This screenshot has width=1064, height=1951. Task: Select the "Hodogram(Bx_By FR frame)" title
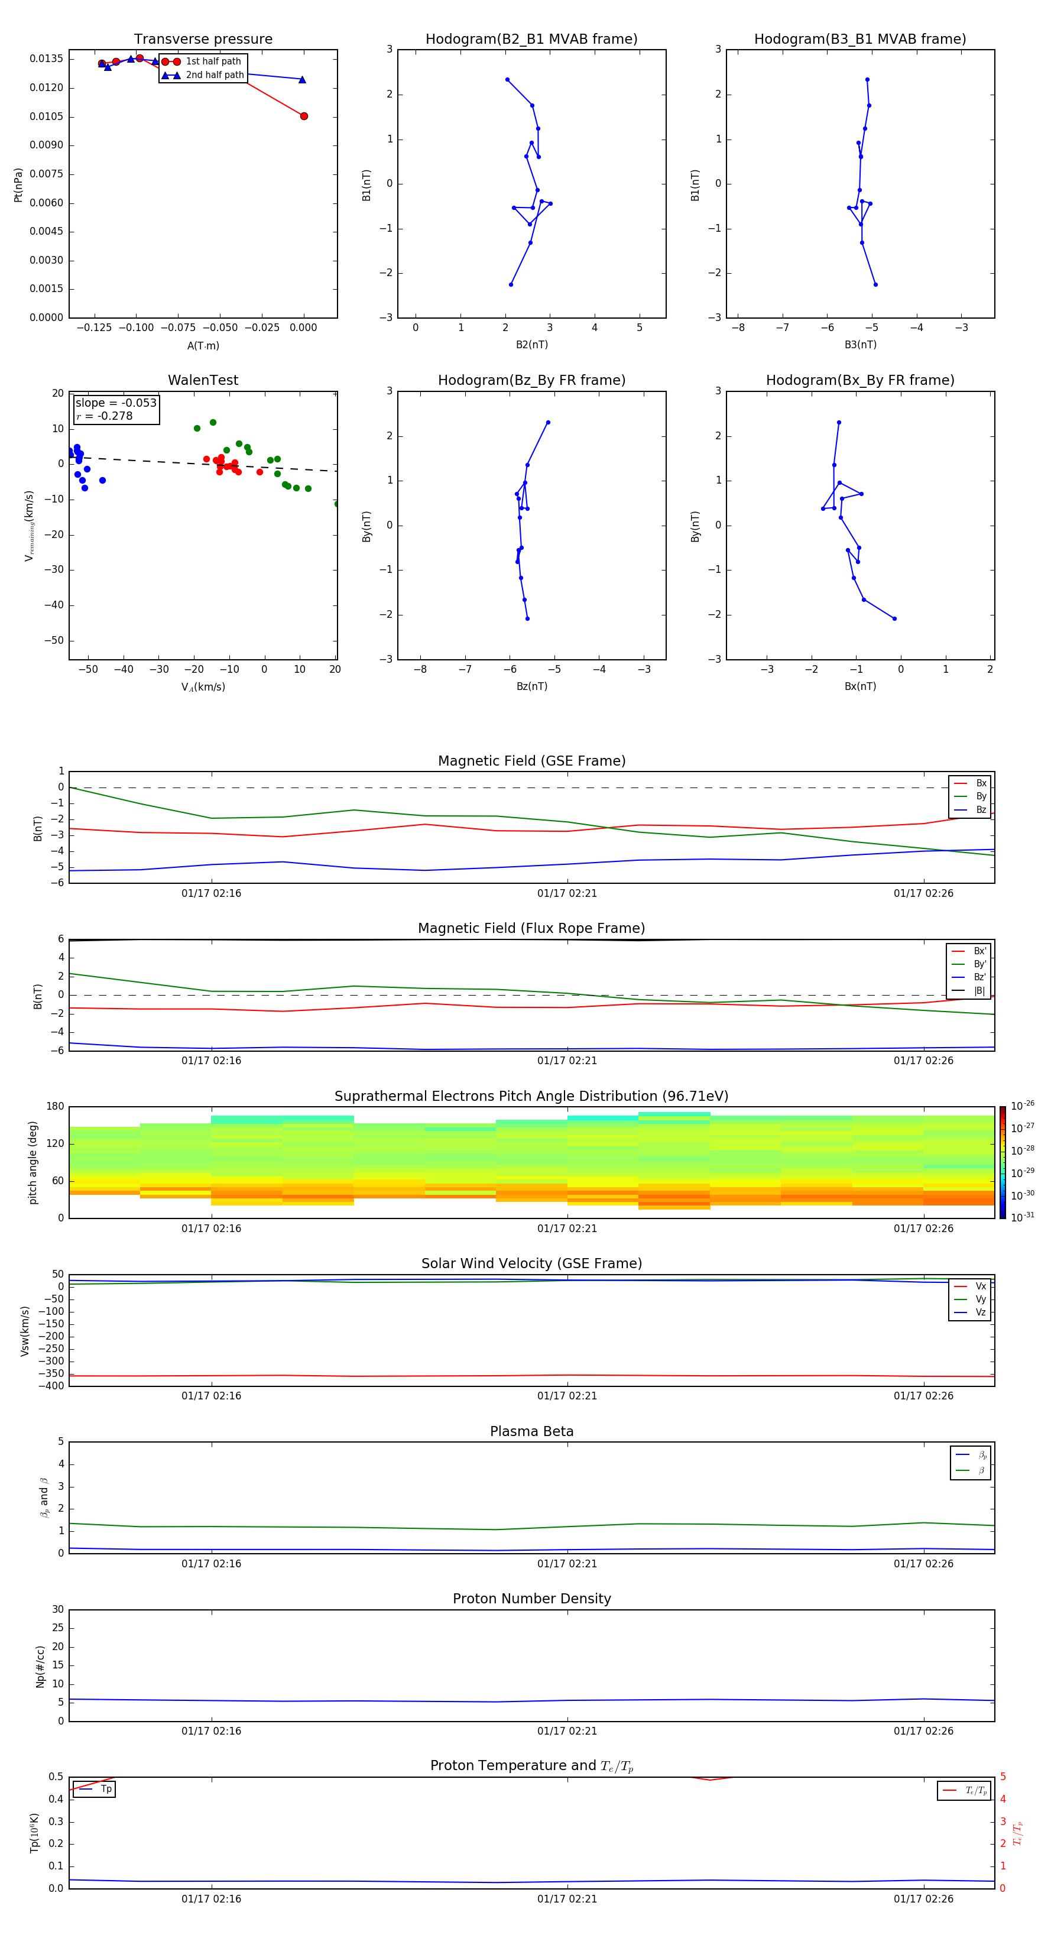860,380
